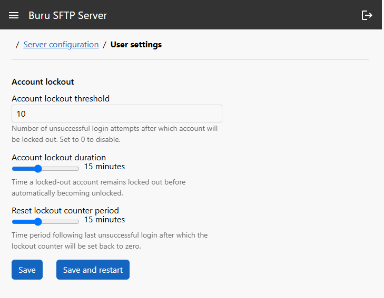
Task: Click the Account lockout threshold label
Action: [61, 99]
